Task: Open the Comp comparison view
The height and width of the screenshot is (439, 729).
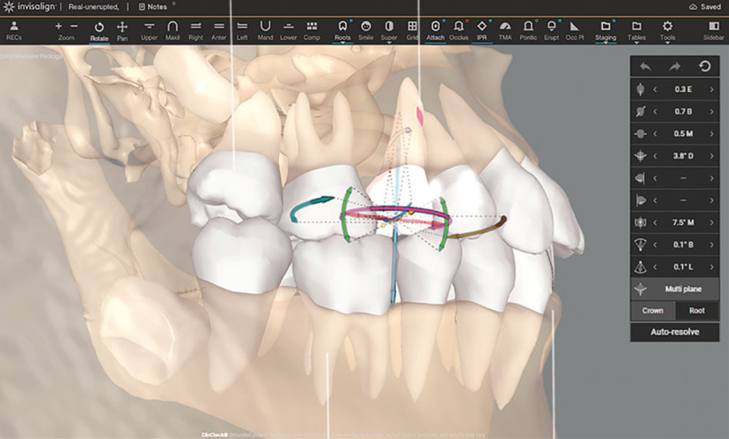Action: click(x=311, y=31)
